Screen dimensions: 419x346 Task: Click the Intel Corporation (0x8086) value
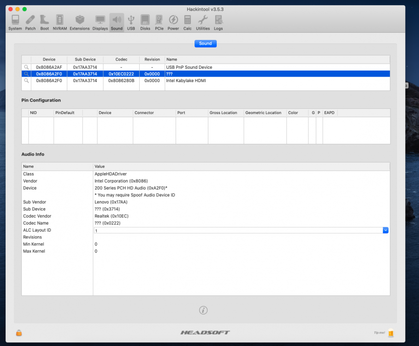(x=121, y=181)
